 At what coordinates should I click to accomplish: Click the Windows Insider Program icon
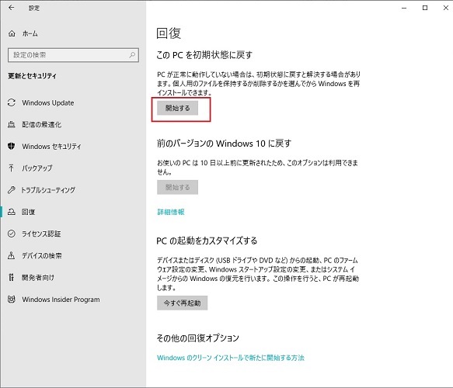[12, 300]
